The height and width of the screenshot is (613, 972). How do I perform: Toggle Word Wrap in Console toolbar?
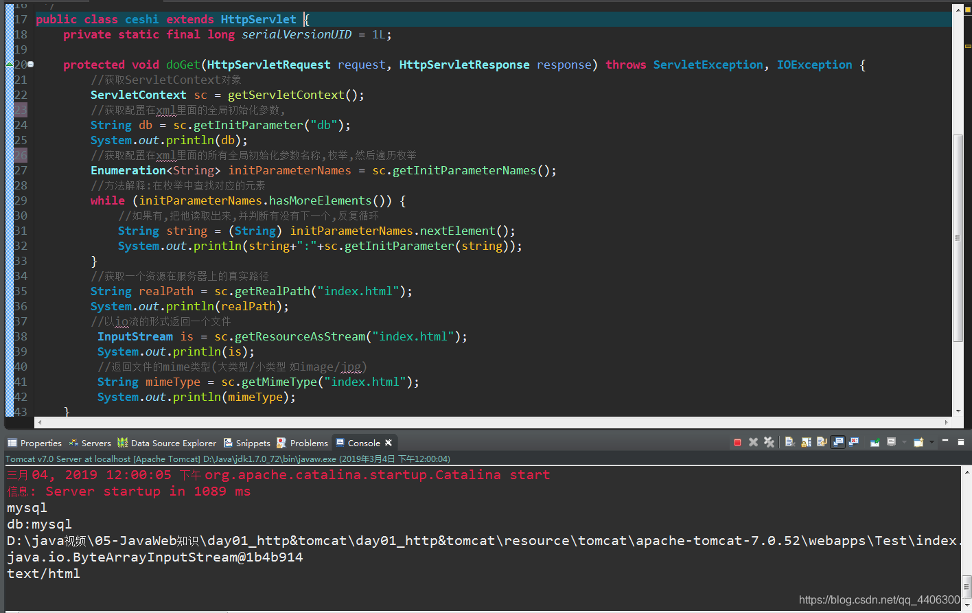[x=822, y=442]
